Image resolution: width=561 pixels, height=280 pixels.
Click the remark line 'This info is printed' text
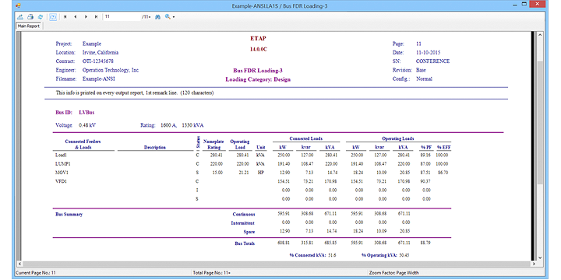point(135,93)
